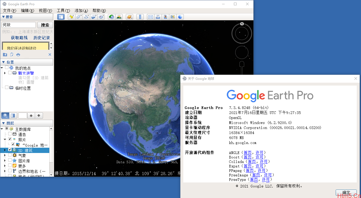The image size is (361, 198).
Task: Expand the 3D 建筑 tree arrow
Action: pyautogui.click(x=5, y=150)
